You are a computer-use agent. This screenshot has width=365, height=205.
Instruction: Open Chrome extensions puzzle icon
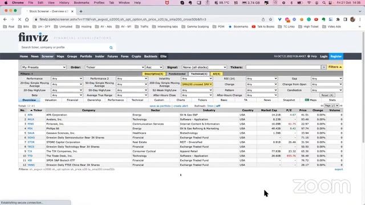[x=338, y=19]
